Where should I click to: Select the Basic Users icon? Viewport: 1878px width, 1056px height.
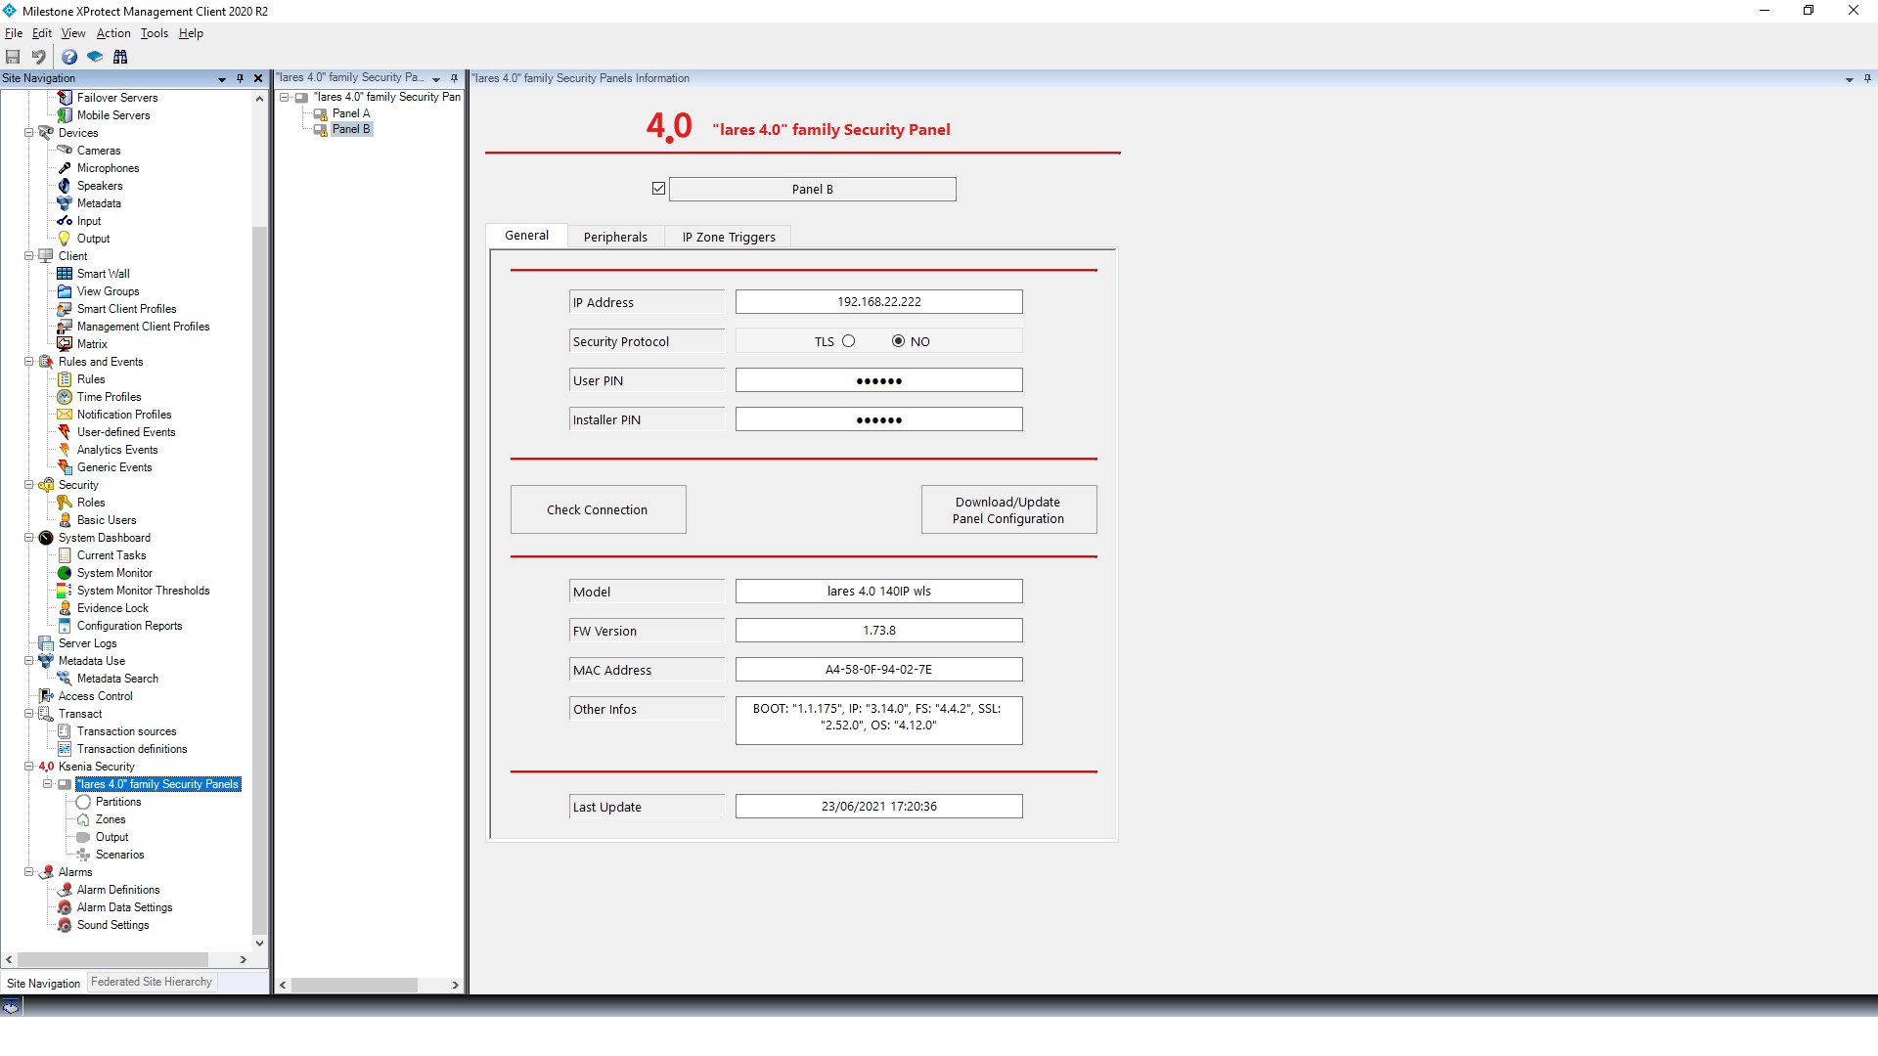65,520
